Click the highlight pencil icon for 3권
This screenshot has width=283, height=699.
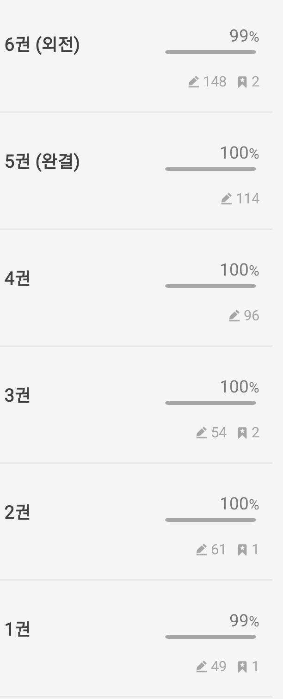(x=201, y=433)
